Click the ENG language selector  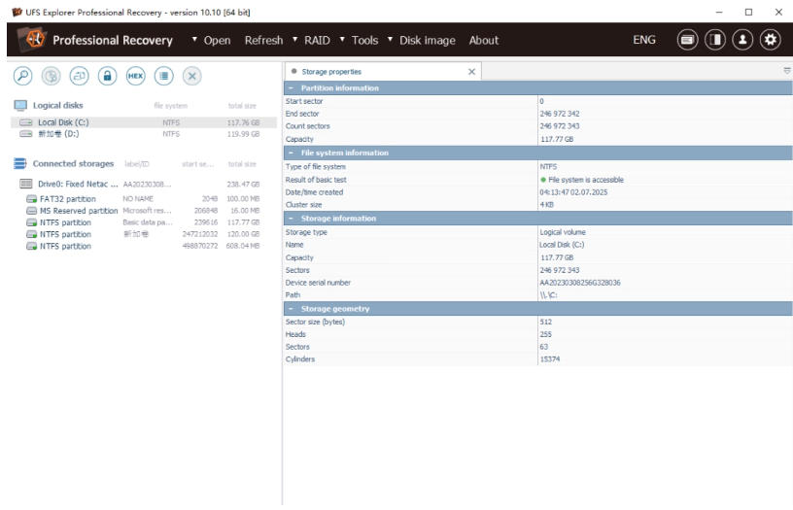click(644, 40)
